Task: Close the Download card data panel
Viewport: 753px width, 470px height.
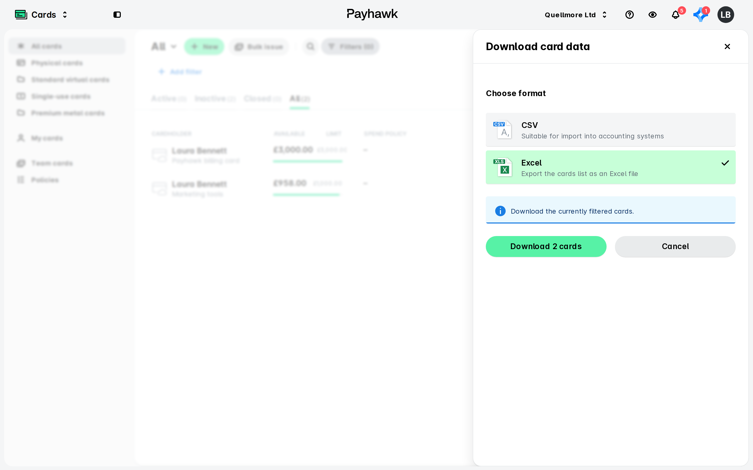Action: 727,47
